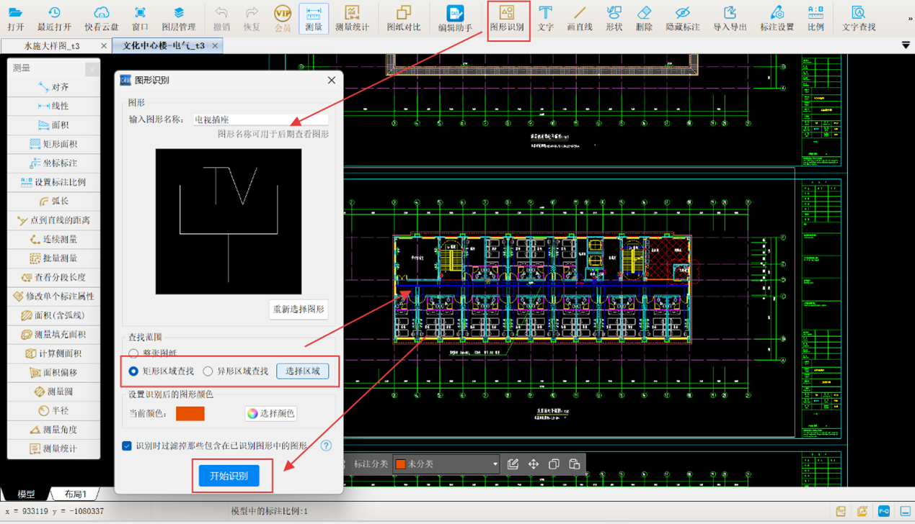Uncheck the 识别时过滤掉 filter checkbox
Image resolution: width=915 pixels, height=524 pixels.
(127, 446)
